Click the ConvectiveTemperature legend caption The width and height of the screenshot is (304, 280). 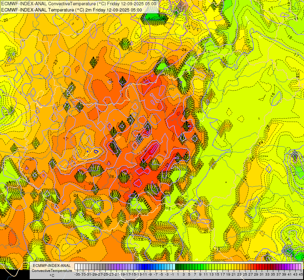52,270
